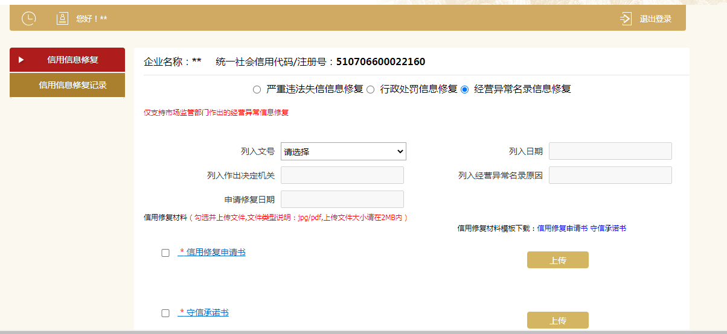Check the 守信承诺书 checkbox
The width and height of the screenshot is (727, 334).
point(165,314)
